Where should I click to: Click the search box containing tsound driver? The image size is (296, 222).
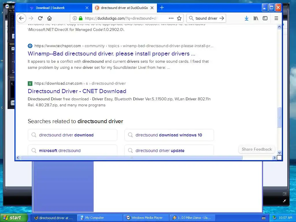206,18
